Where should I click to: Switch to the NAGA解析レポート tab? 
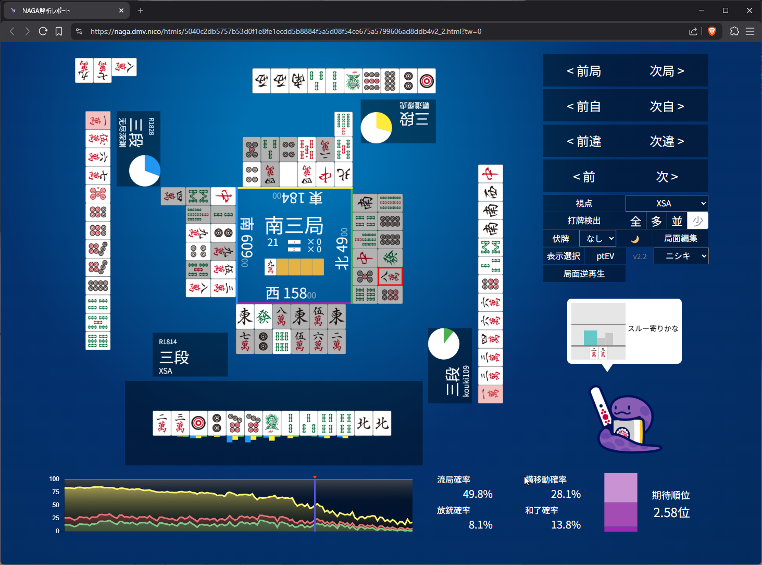(x=65, y=10)
